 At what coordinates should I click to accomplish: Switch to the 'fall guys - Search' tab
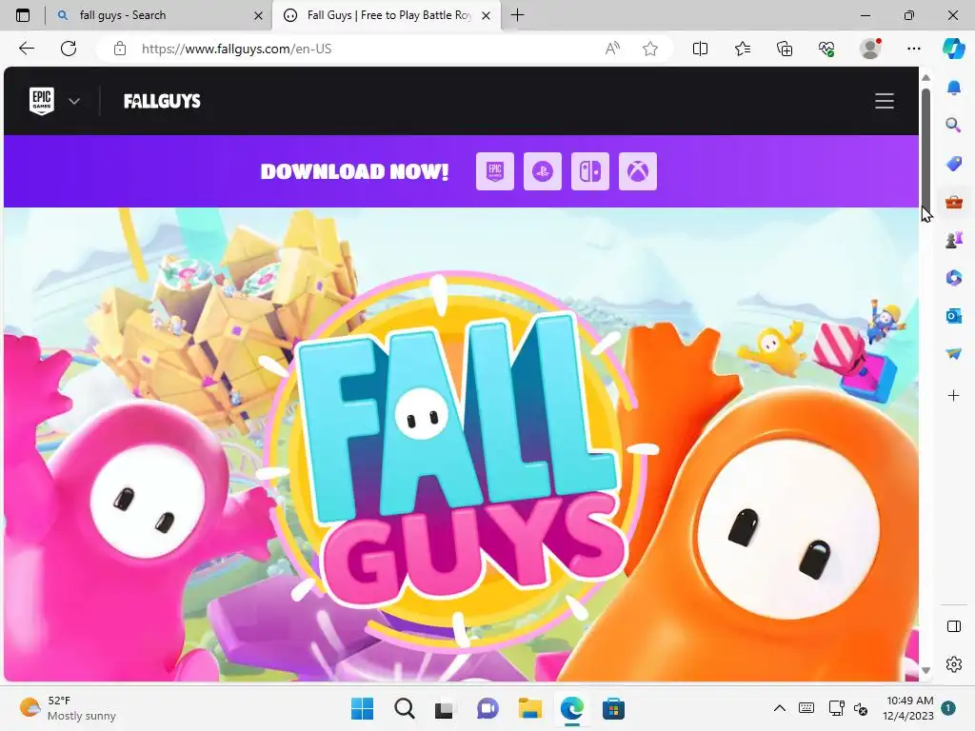157,15
